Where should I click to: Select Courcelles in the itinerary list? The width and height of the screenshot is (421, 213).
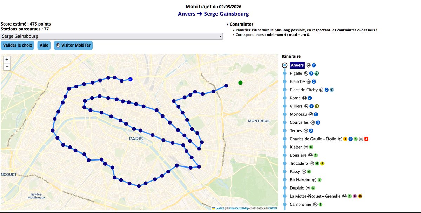pos(300,122)
